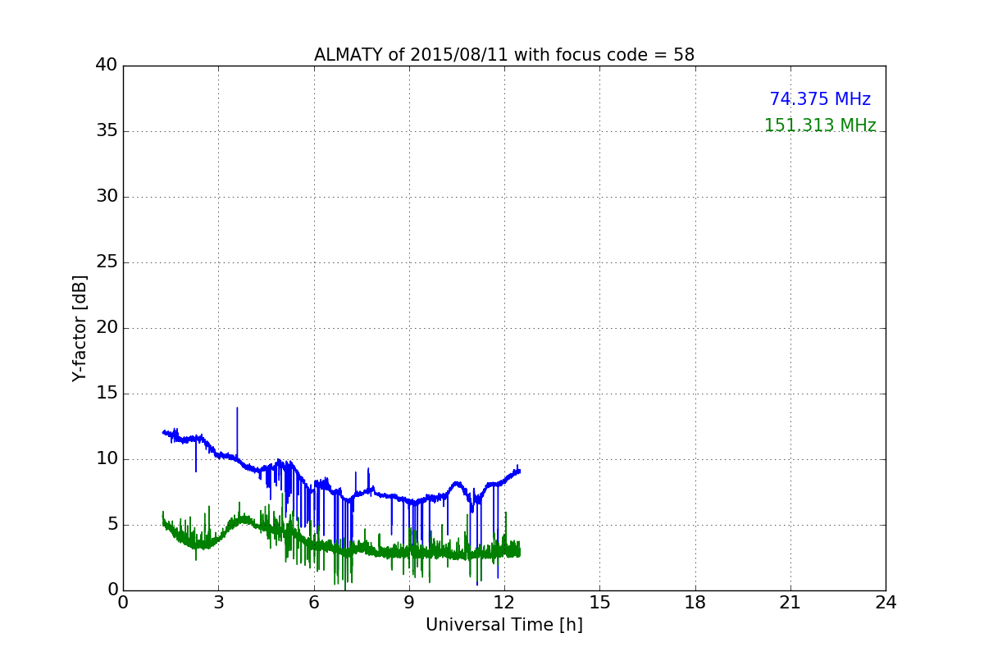Click the Y-factor [dB] axis label
This screenshot has width=984, height=656.
(x=79, y=328)
